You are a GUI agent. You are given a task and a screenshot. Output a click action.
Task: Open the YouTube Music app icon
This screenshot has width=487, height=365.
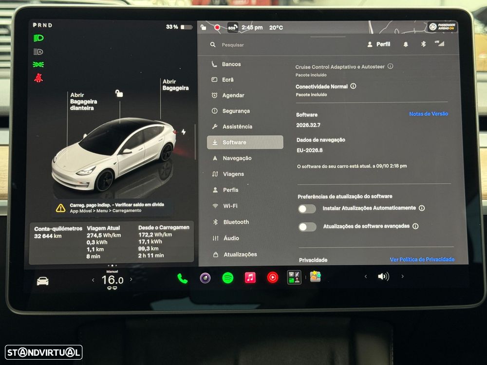coord(272,277)
